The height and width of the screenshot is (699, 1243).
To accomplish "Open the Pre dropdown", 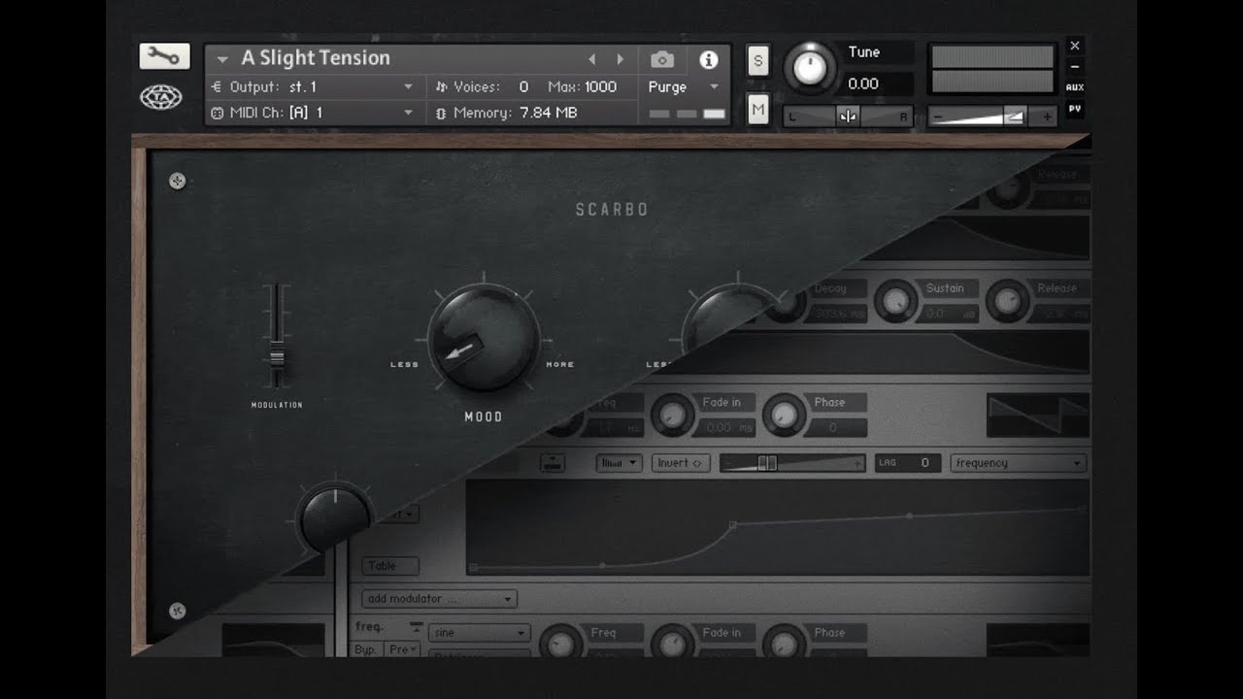I will tap(403, 649).
